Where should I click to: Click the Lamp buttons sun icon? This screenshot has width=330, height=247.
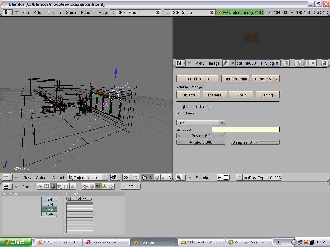coord(85,187)
